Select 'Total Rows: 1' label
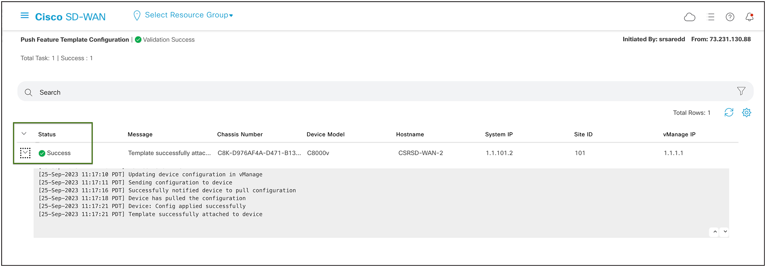Screen dimensions: 766x267 point(692,113)
